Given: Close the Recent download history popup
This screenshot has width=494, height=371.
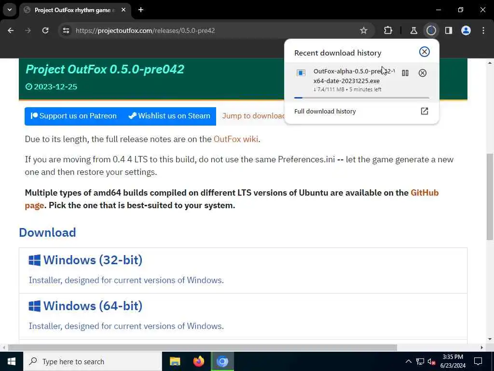Looking at the screenshot, I should pyautogui.click(x=425, y=52).
